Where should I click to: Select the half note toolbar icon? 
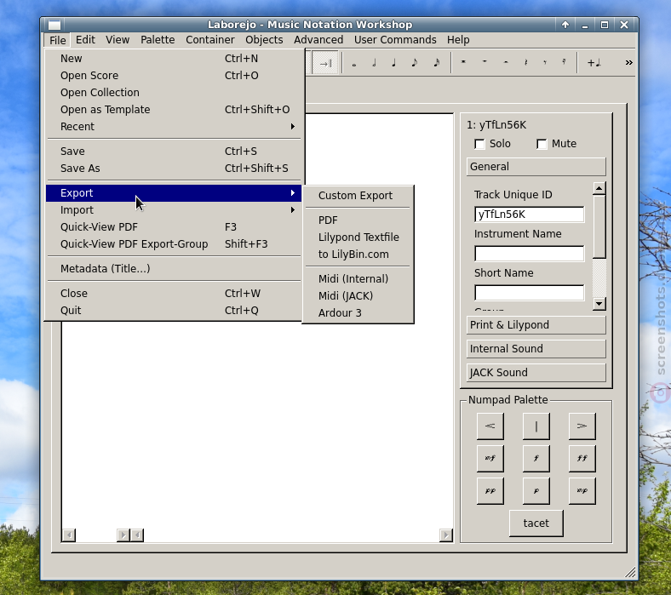(374, 63)
